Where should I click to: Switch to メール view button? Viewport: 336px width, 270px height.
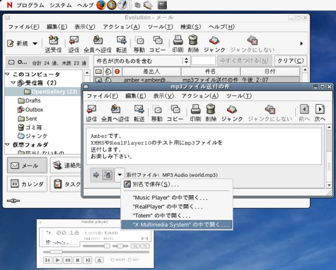coord(27,165)
